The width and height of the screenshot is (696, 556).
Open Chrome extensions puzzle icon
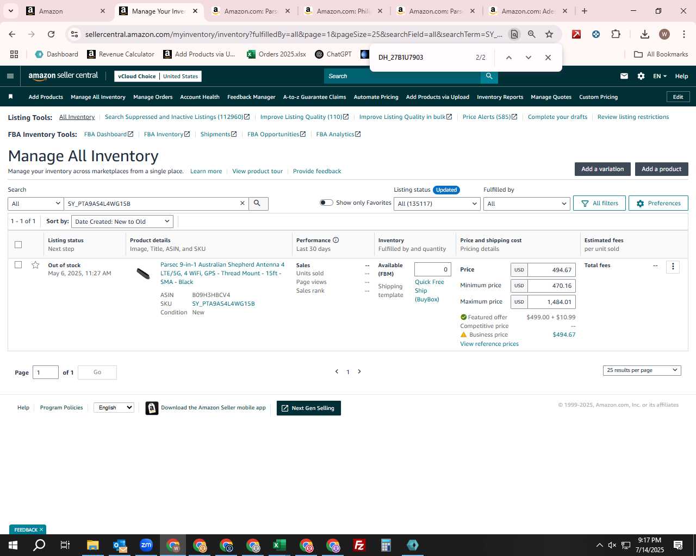point(616,34)
